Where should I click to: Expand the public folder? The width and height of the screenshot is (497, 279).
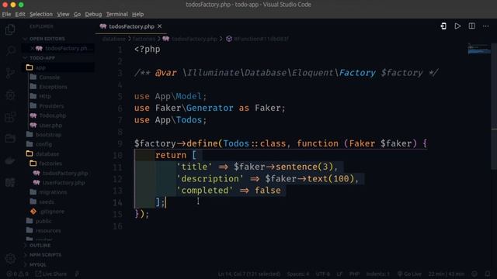click(x=43, y=221)
